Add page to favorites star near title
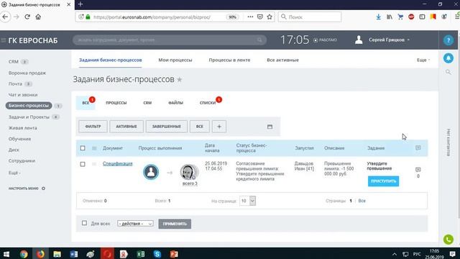460x259 pixels. tap(179, 80)
